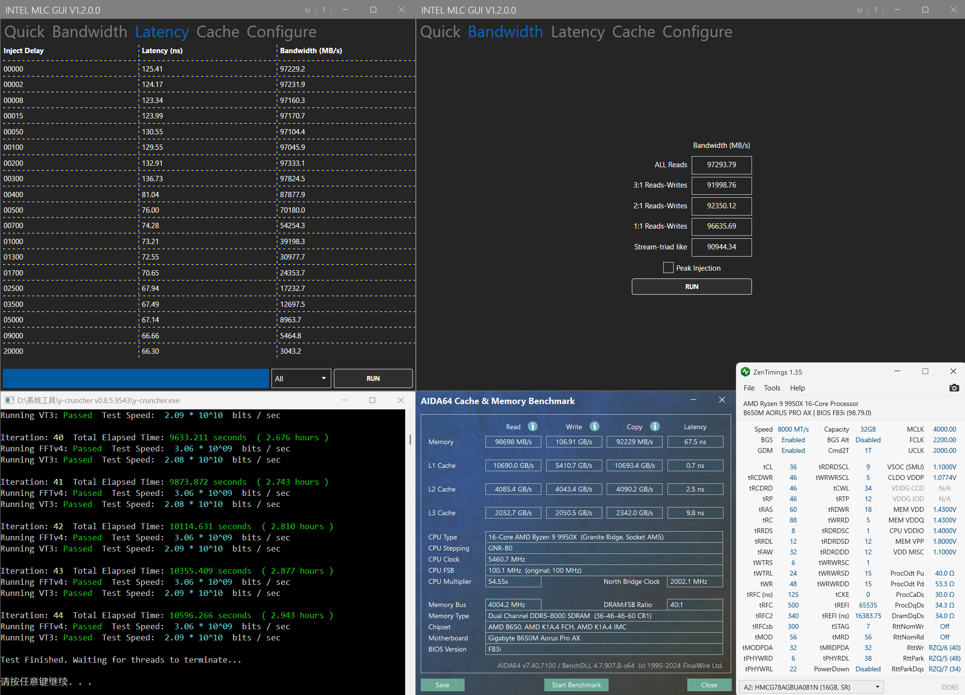Click the ZenTimings Speed value 8000 MT/s
965x695 pixels.
(x=793, y=429)
